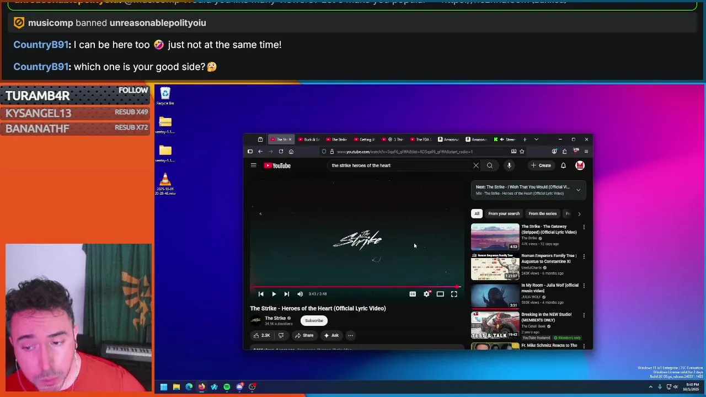Open options for 'Breaking in the NEW Studio' suggestion
706x397 pixels.
584,315
